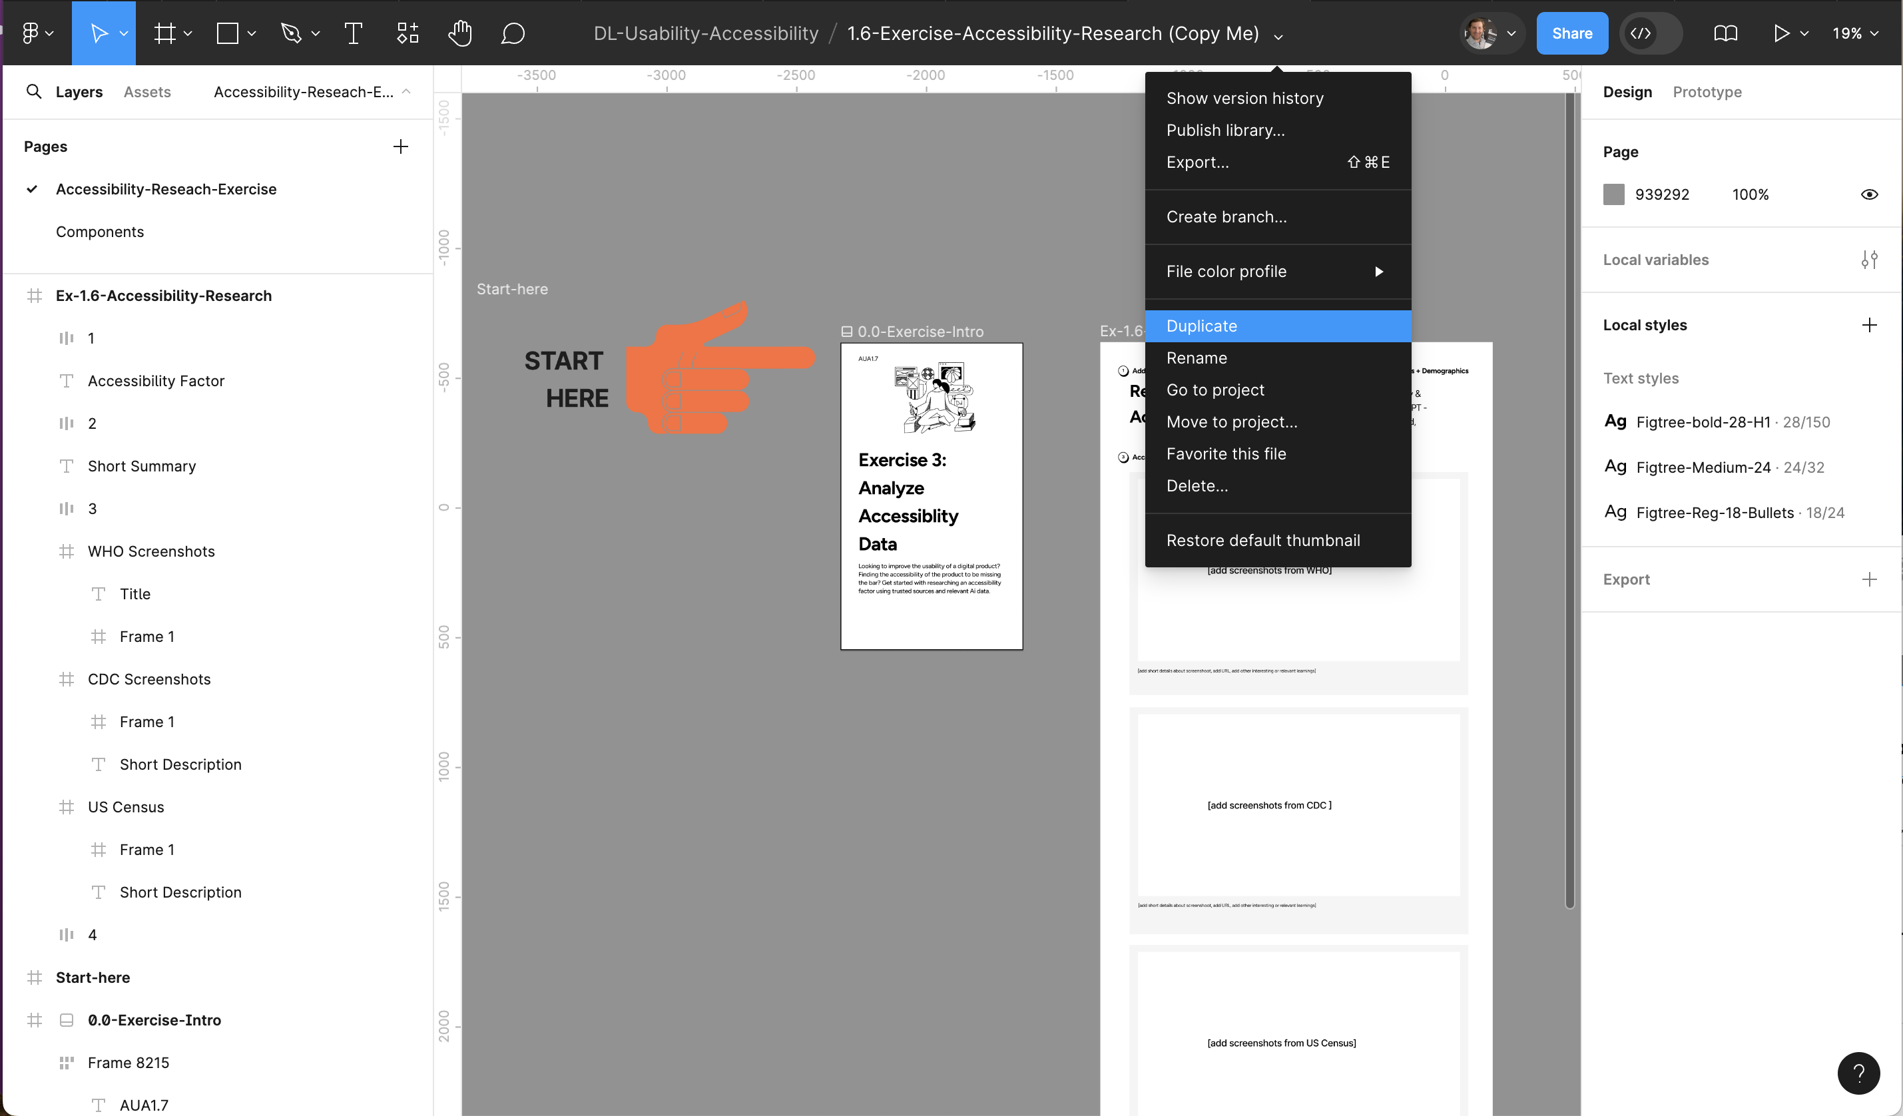Choose Show version history
This screenshot has width=1903, height=1116.
pos(1278,98)
